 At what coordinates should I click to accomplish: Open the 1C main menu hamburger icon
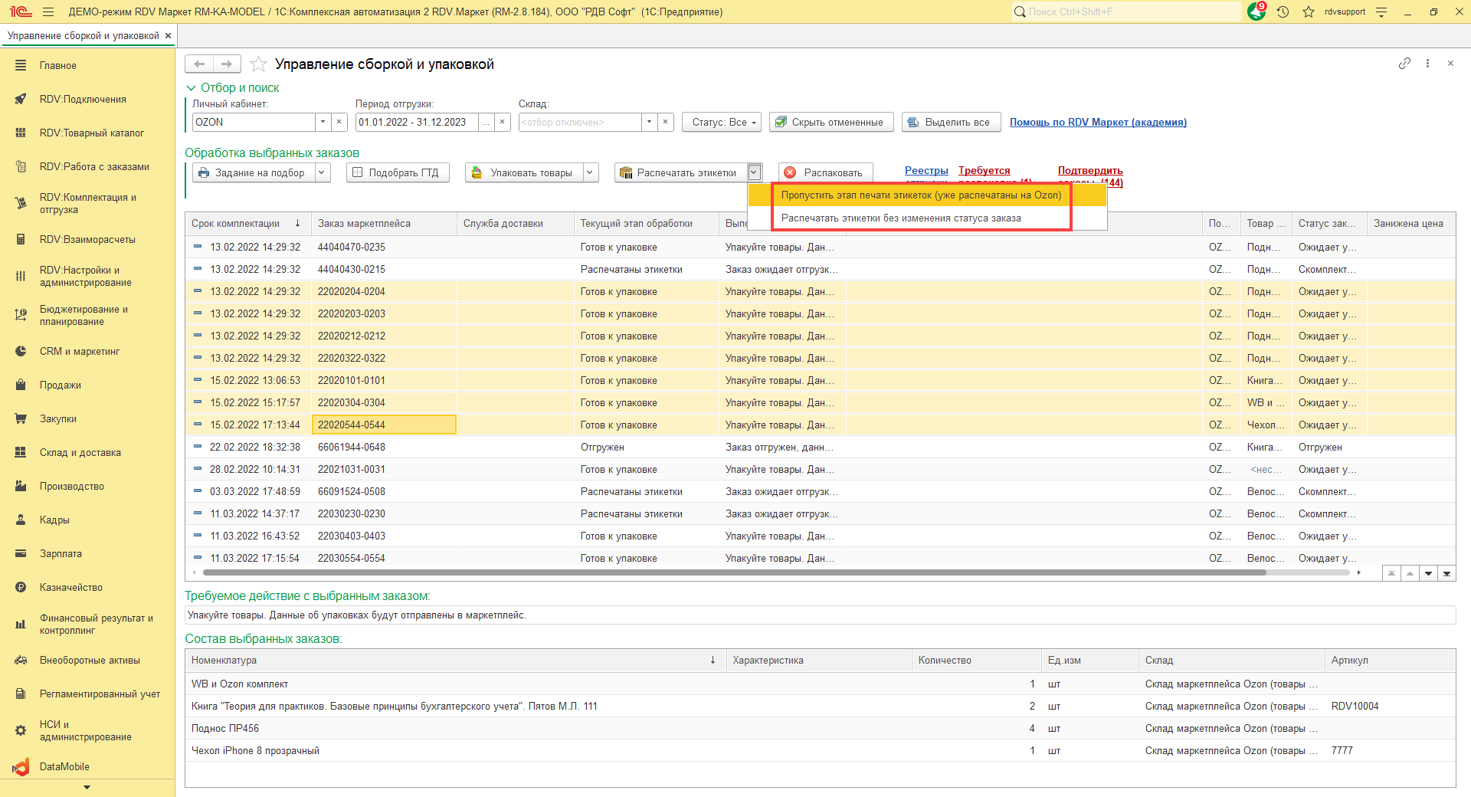[48, 11]
